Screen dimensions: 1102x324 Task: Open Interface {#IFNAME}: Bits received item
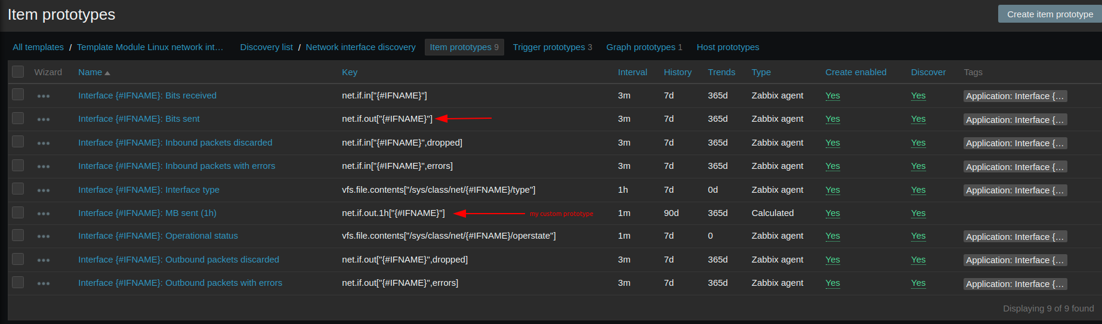(147, 95)
